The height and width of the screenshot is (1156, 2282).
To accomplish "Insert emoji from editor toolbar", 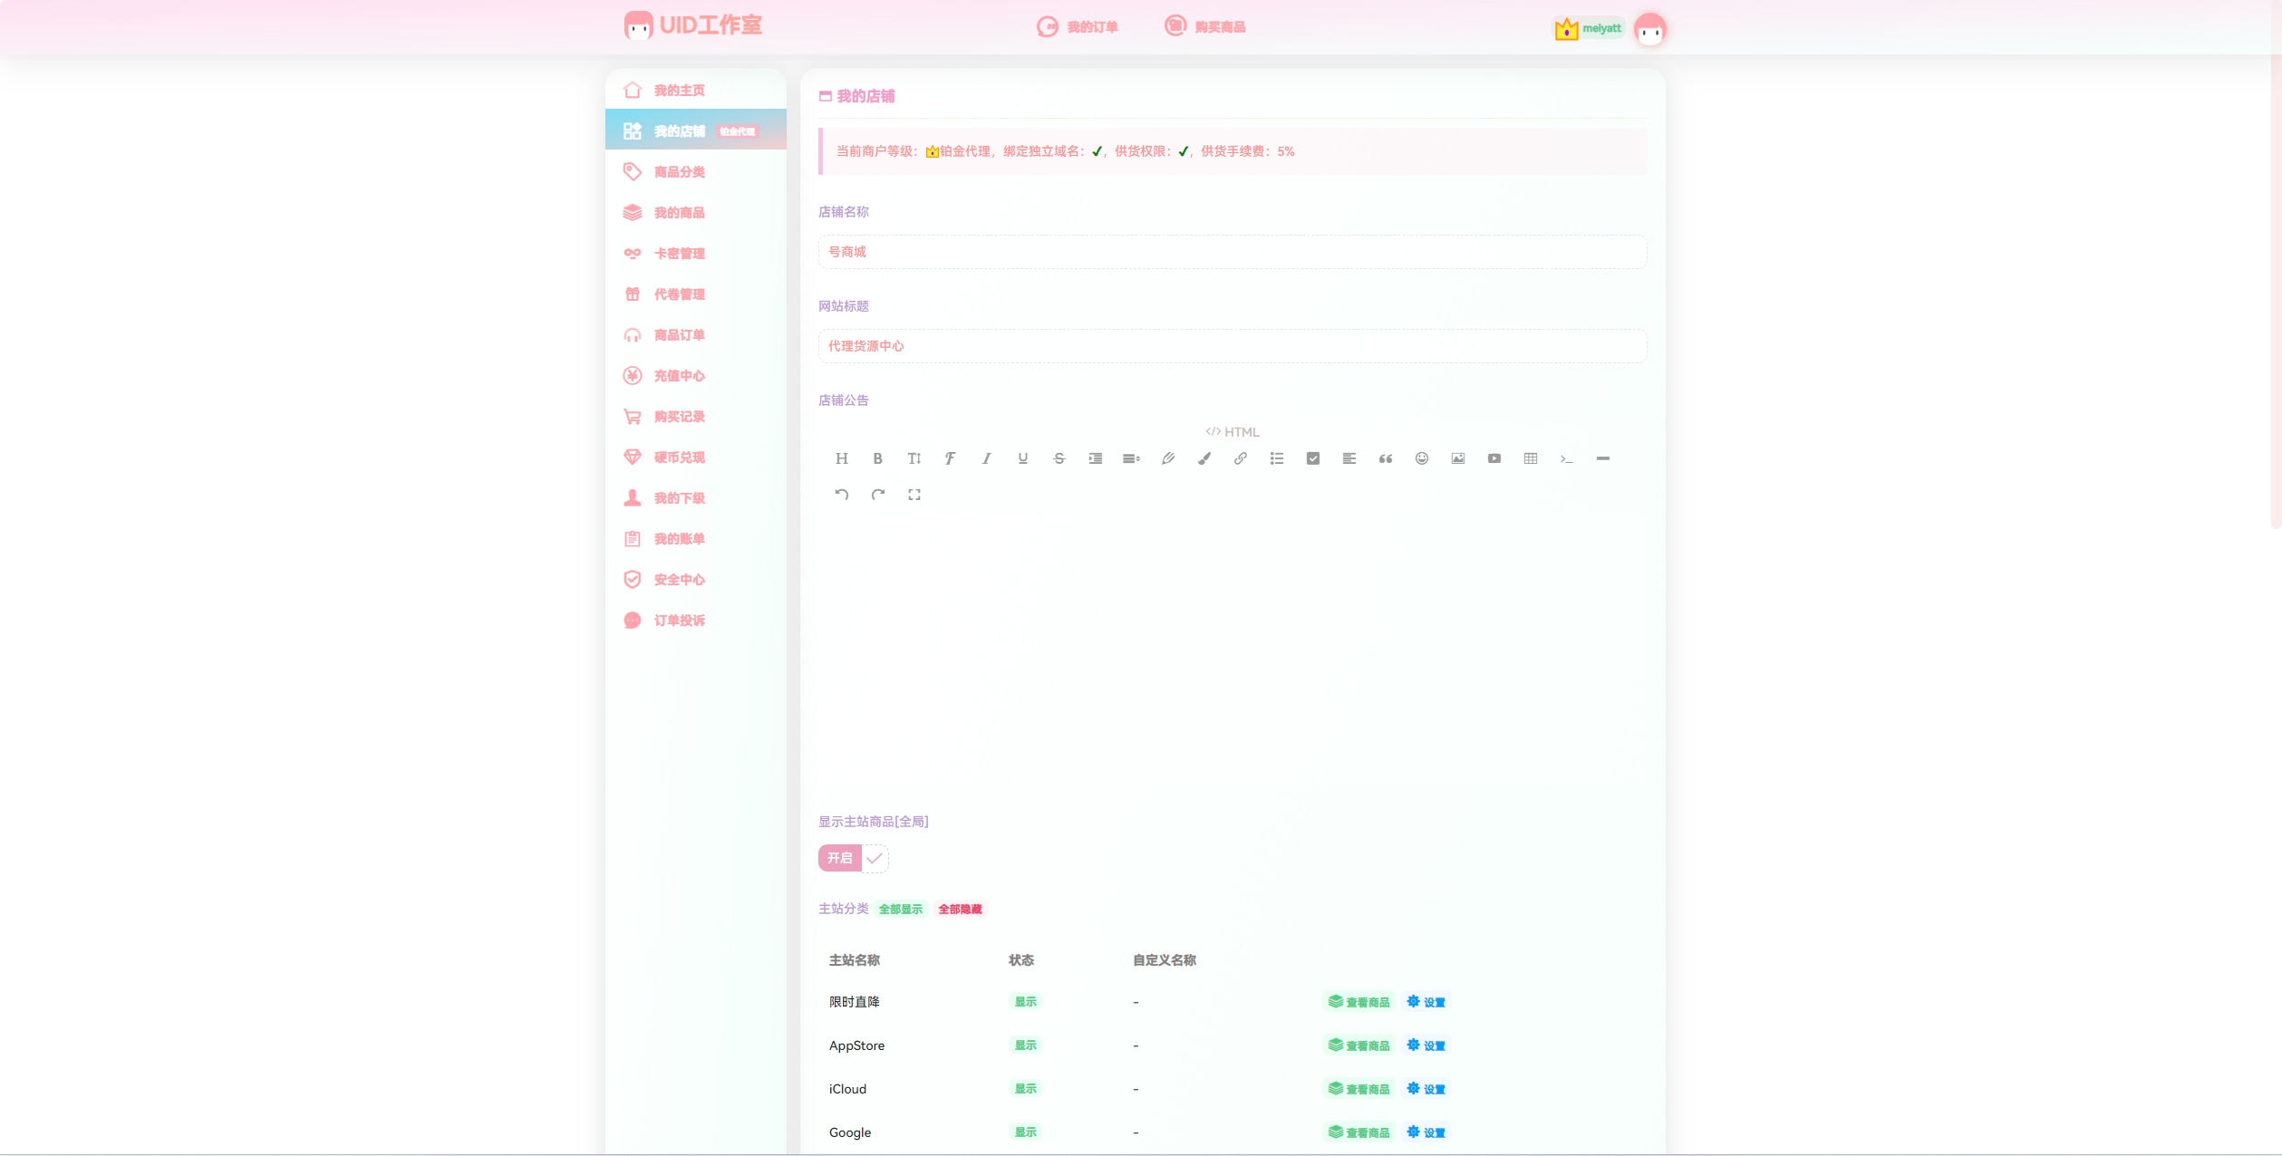I will point(1421,458).
